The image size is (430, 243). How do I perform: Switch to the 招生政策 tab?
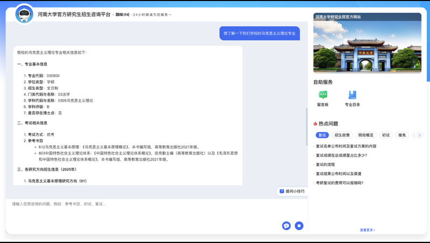tap(342, 135)
